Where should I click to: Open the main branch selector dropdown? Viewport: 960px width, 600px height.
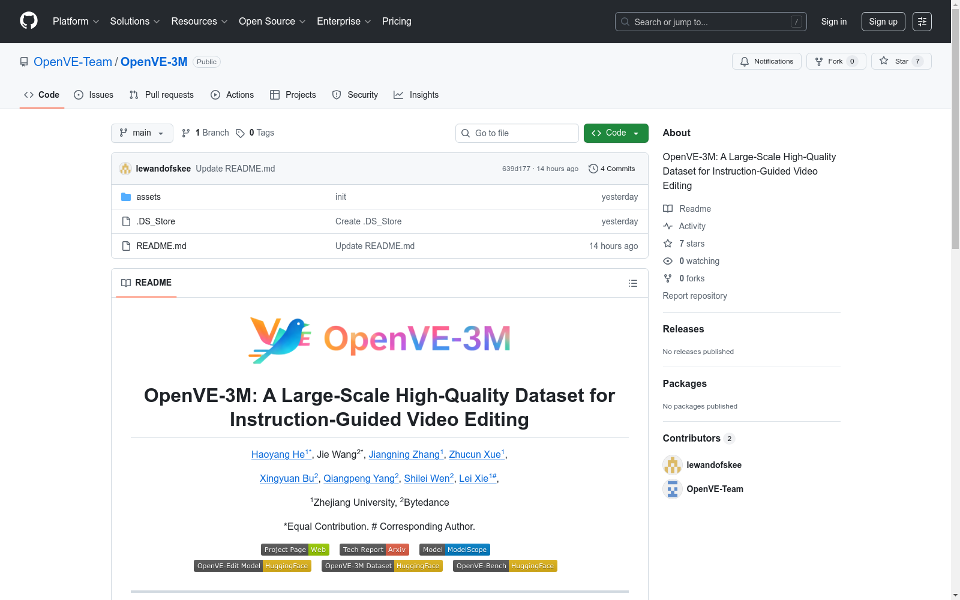click(142, 133)
